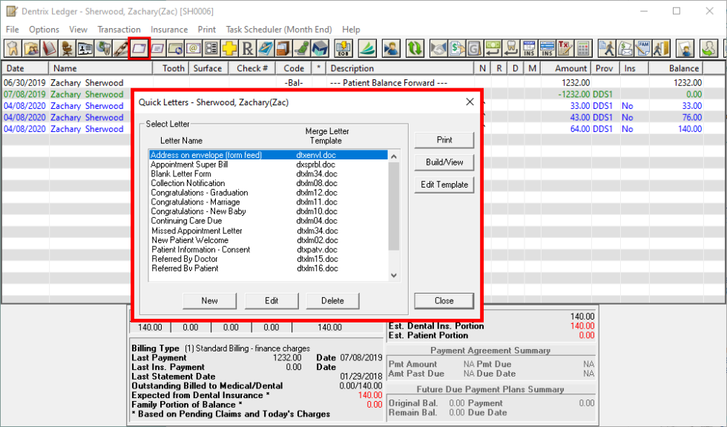The image size is (727, 427).
Task: Open the Insurance menu
Action: click(x=169, y=30)
